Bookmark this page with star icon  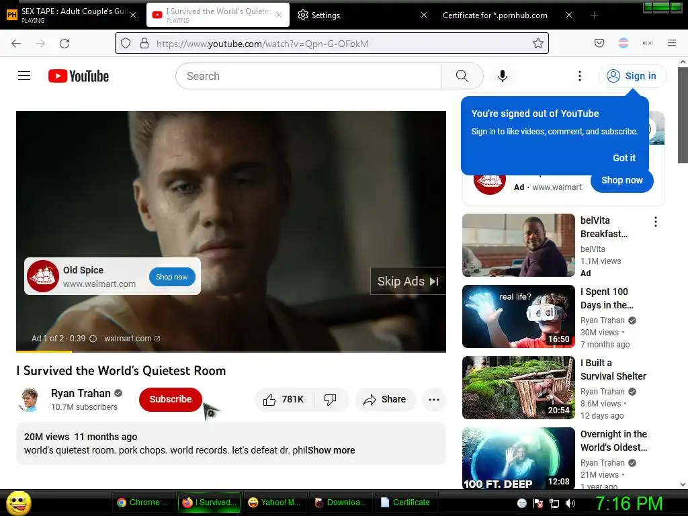(x=538, y=43)
